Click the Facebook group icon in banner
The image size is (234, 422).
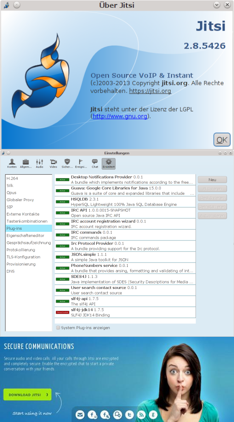point(105,415)
